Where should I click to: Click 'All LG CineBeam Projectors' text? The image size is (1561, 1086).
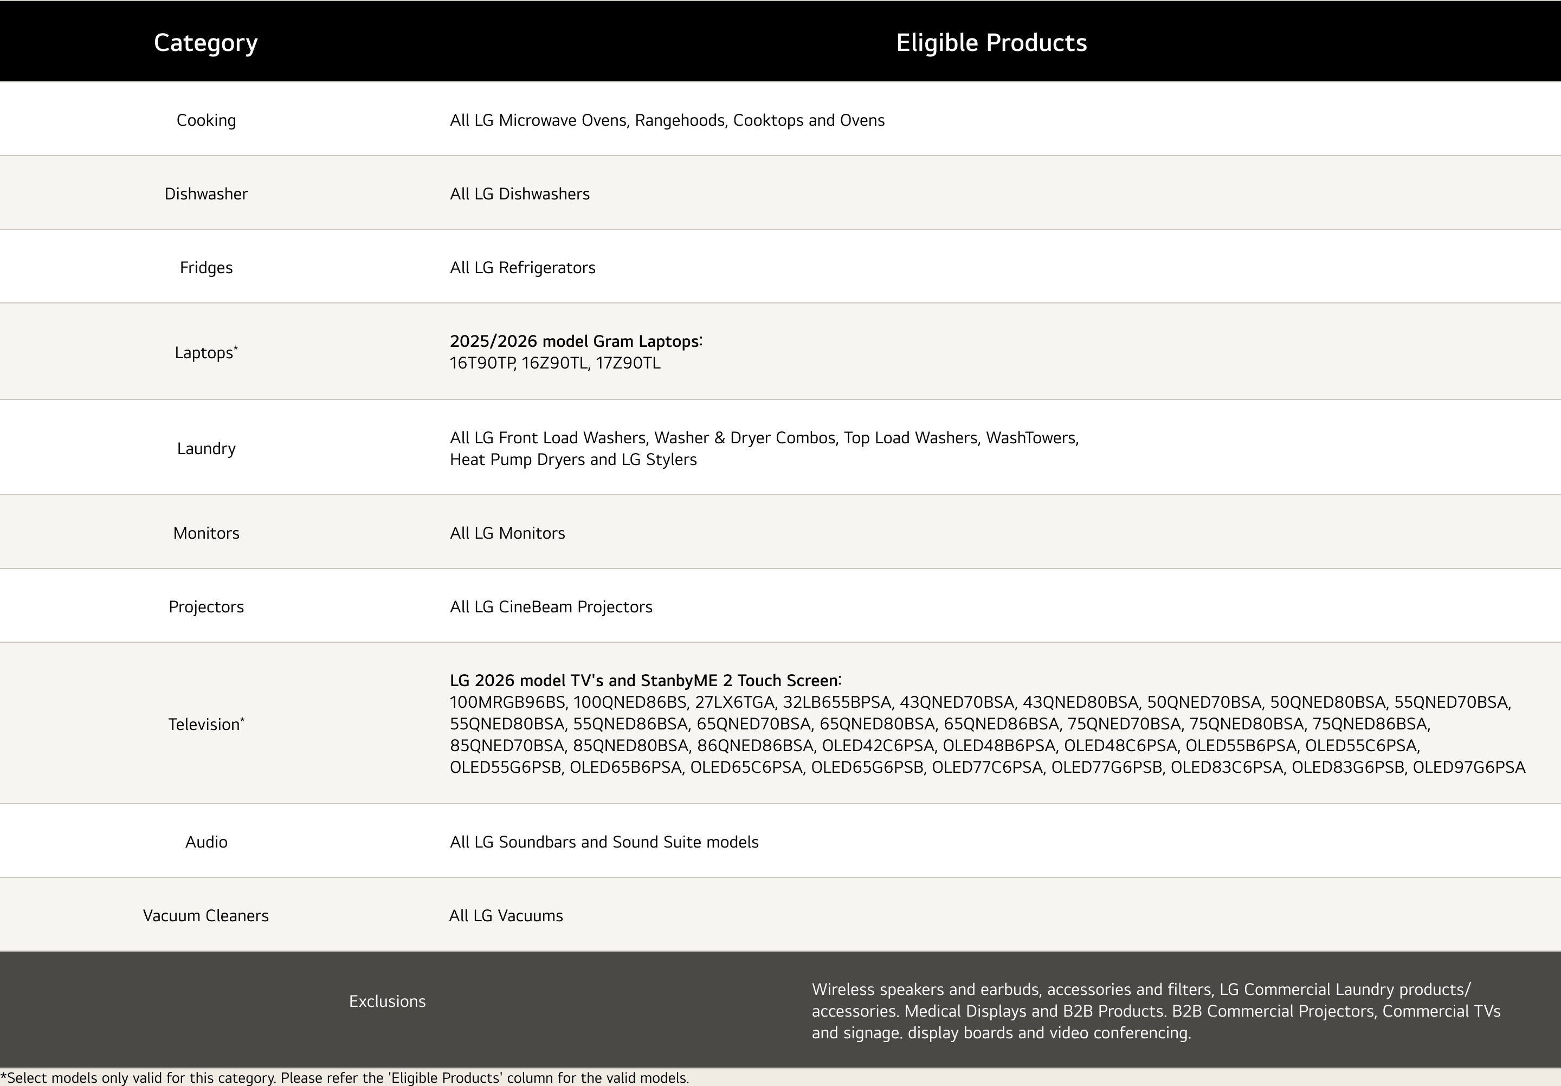click(551, 607)
